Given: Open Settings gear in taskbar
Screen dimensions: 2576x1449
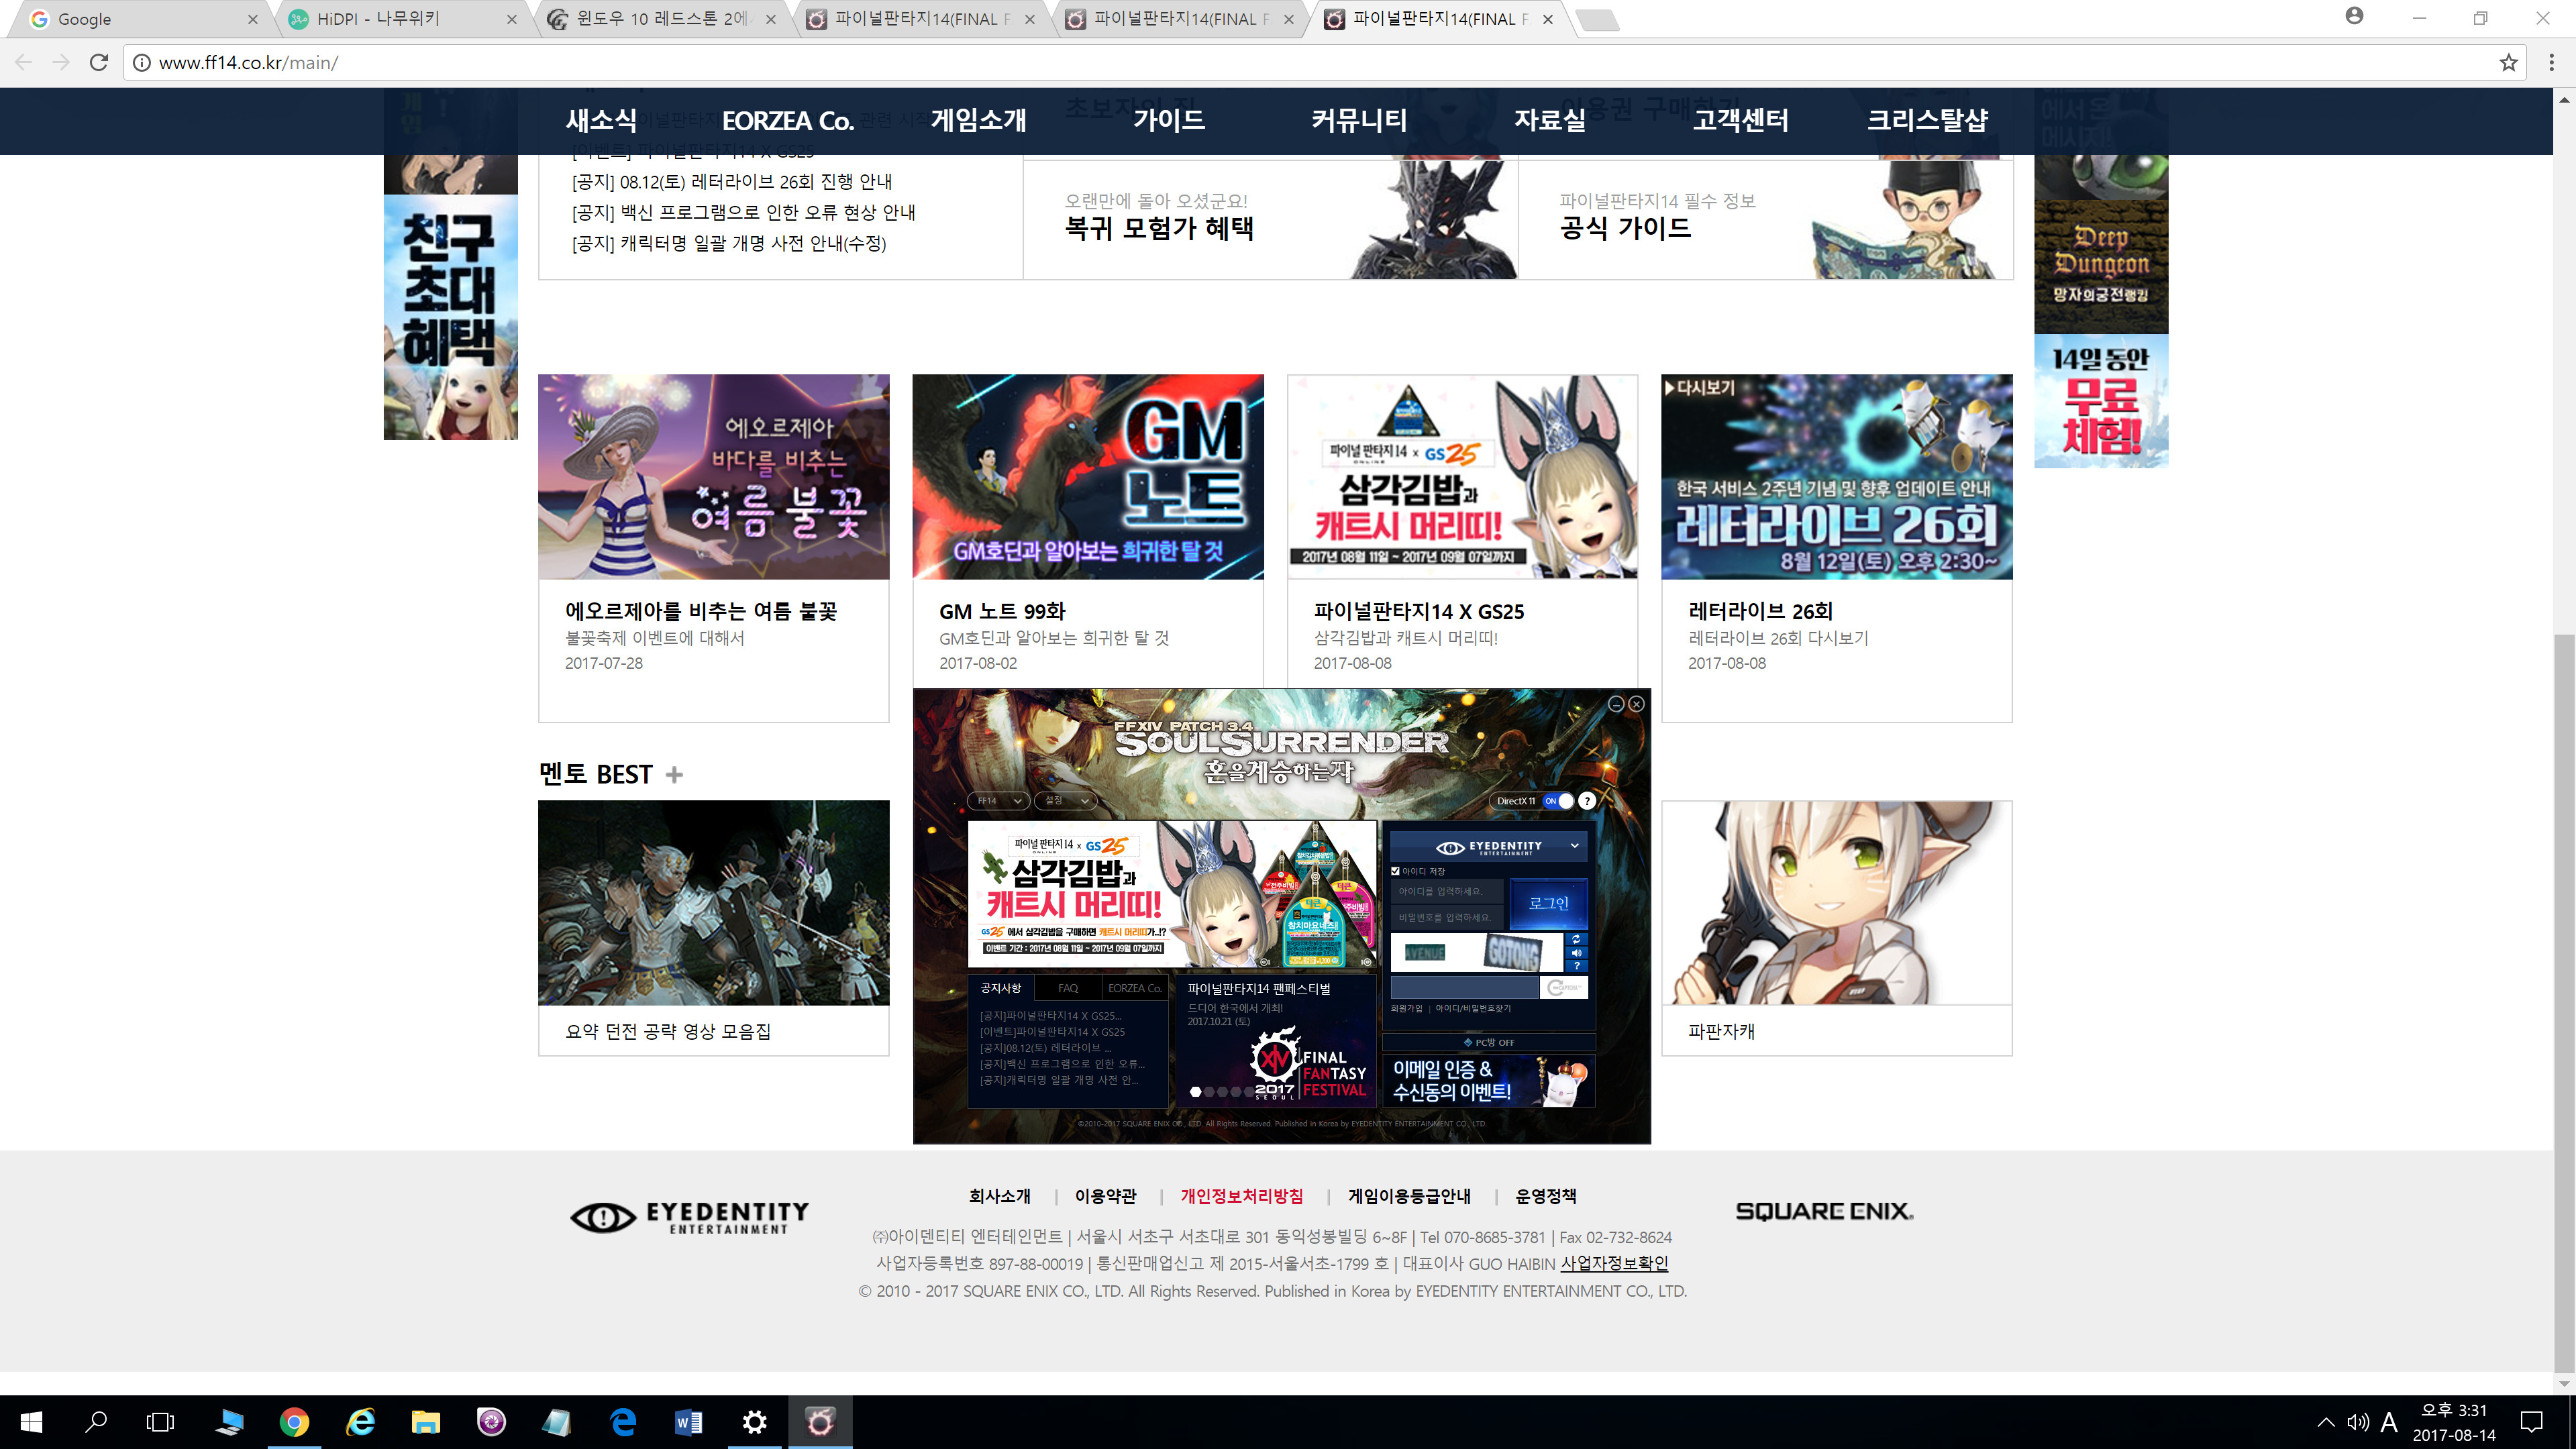Looking at the screenshot, I should click(755, 1422).
